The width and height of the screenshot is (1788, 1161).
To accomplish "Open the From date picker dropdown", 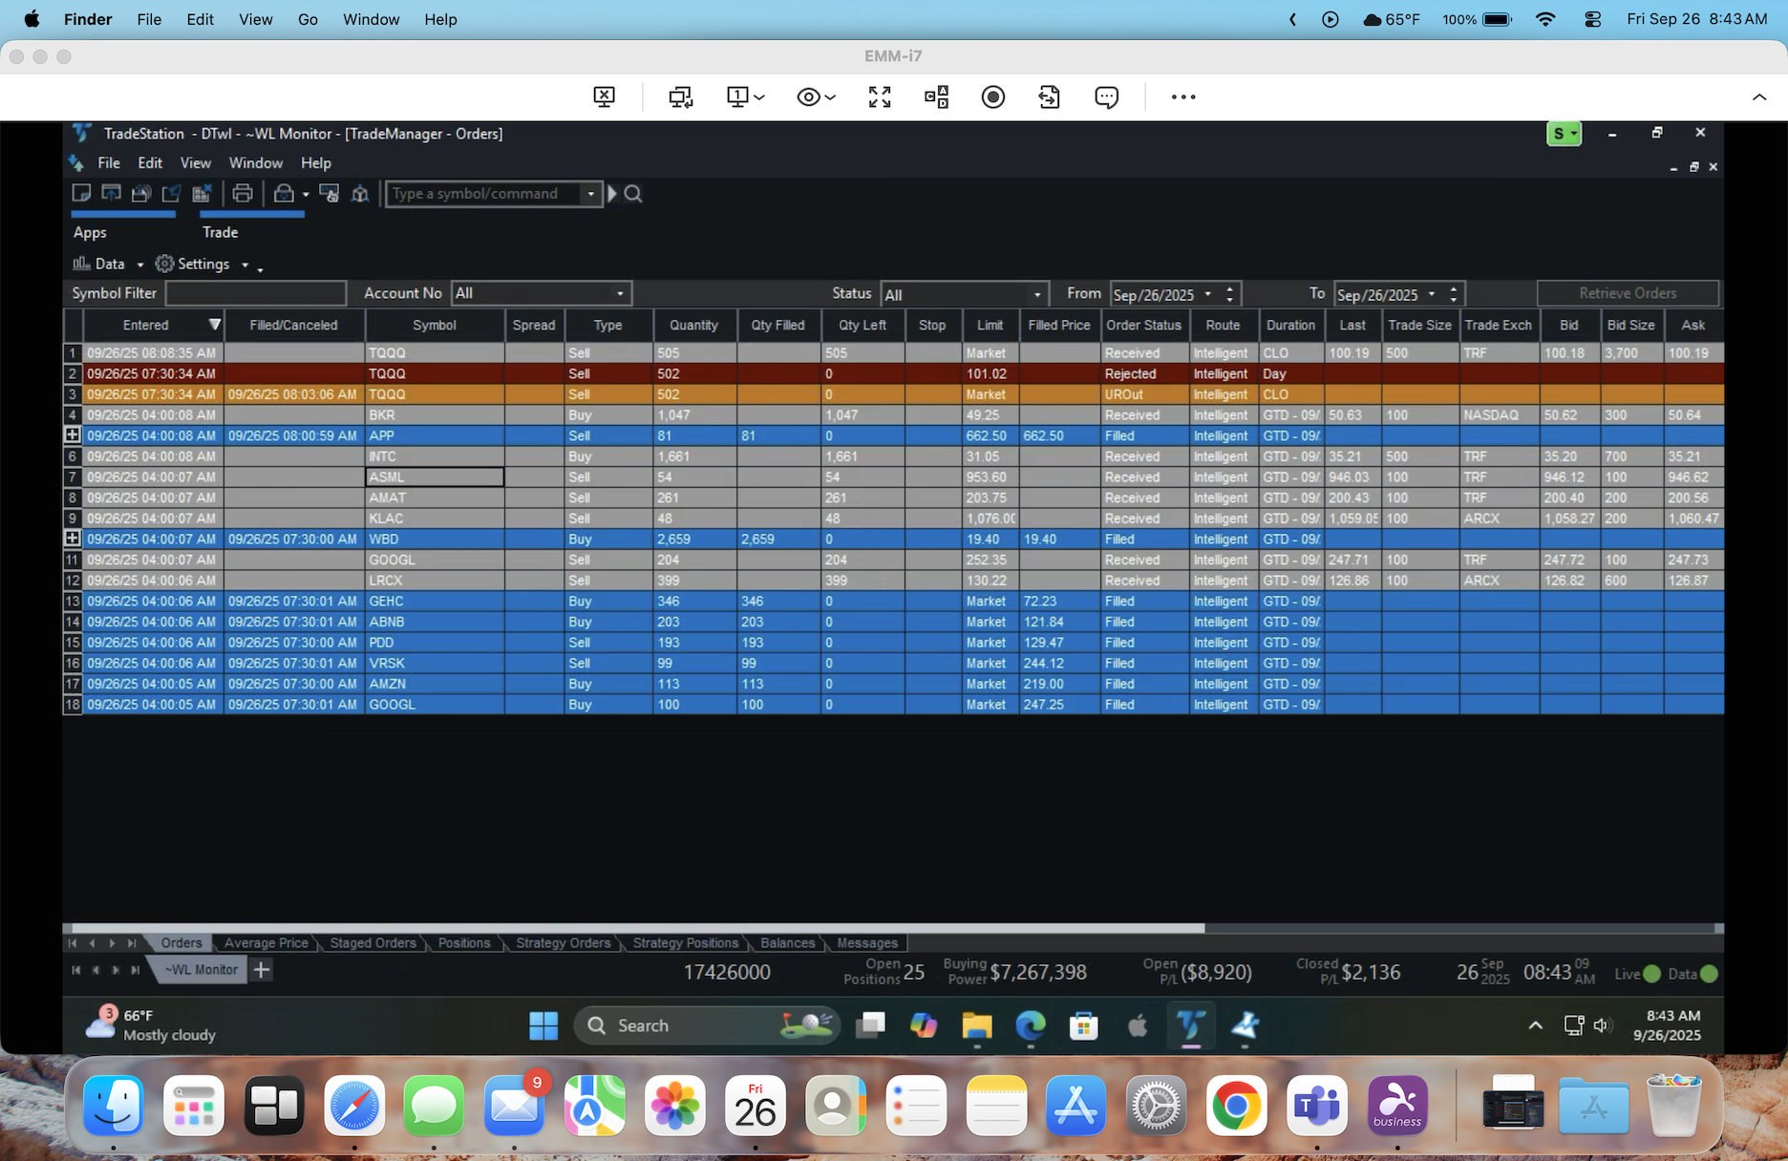I will [x=1207, y=294].
